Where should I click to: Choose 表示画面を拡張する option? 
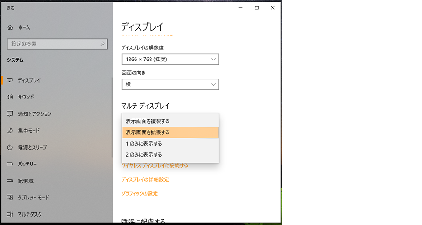click(x=170, y=132)
